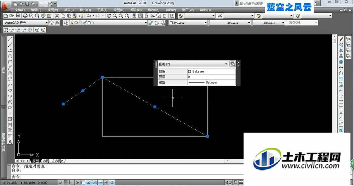Expand the 直线 (2) object type dropdown
Screen dimensions: 354x186
(193, 64)
